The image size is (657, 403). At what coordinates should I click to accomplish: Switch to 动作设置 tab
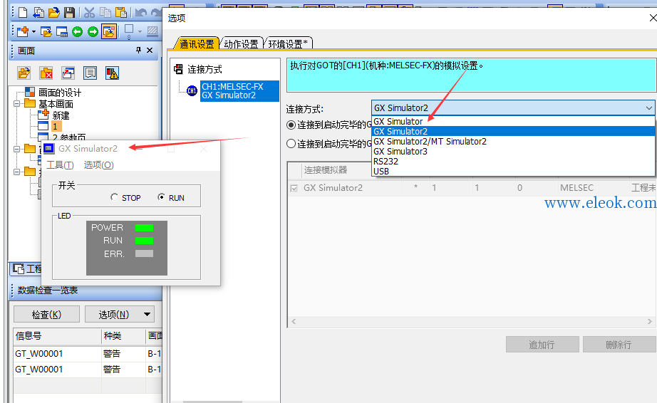coord(241,44)
